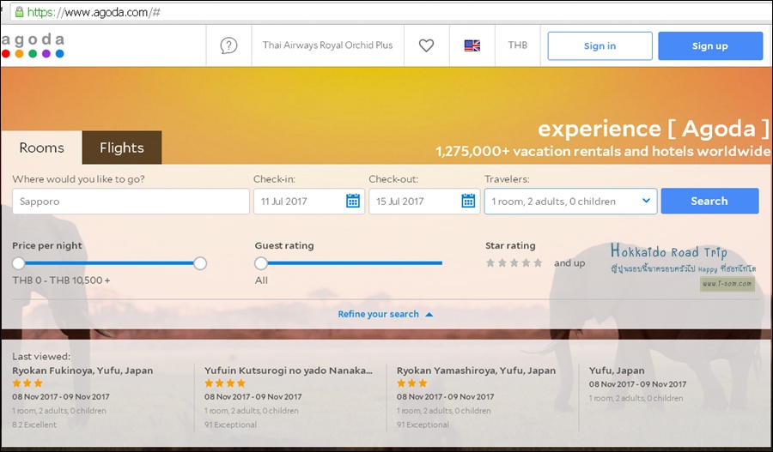Click the 11 Jul 2017 check-in field
Screen dimensions: 773x452
tap(309, 202)
